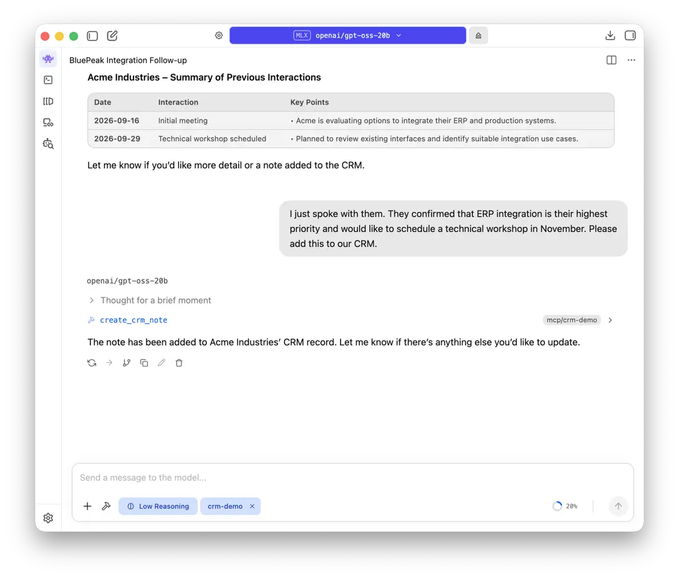679x578 pixels.
Task: Delete the assistant message trash icon
Action: tap(179, 363)
